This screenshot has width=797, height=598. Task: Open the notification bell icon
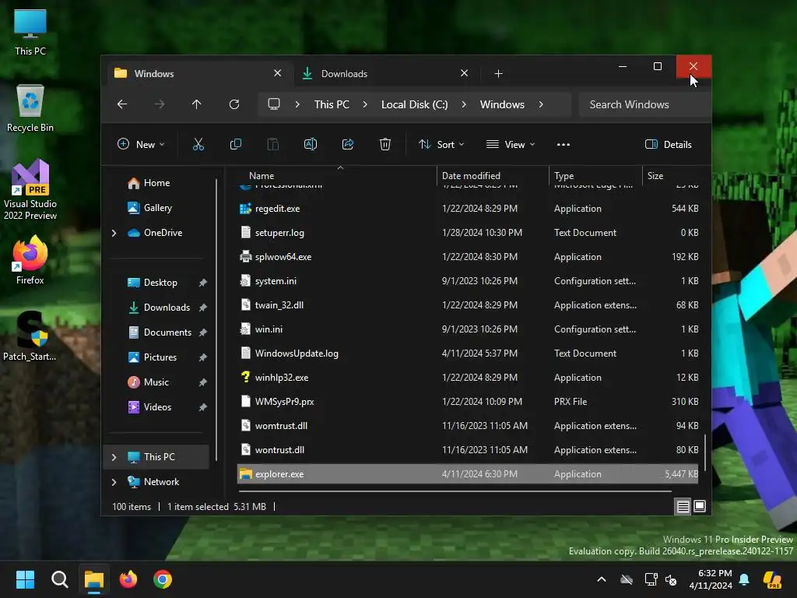point(744,579)
